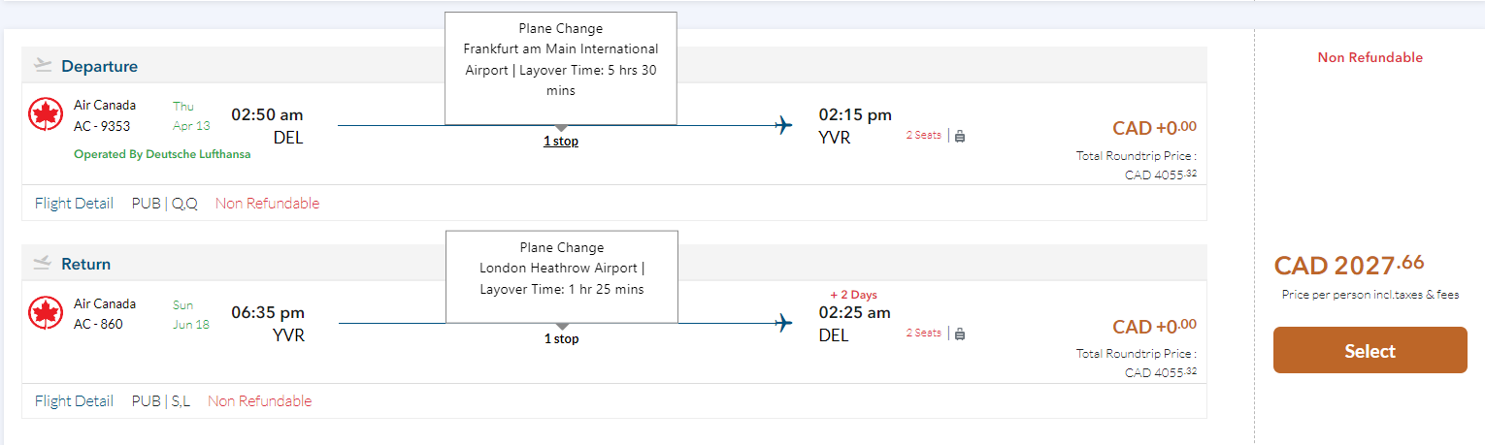
Task: Click the 2 Seats label on departure flight
Action: point(923,136)
